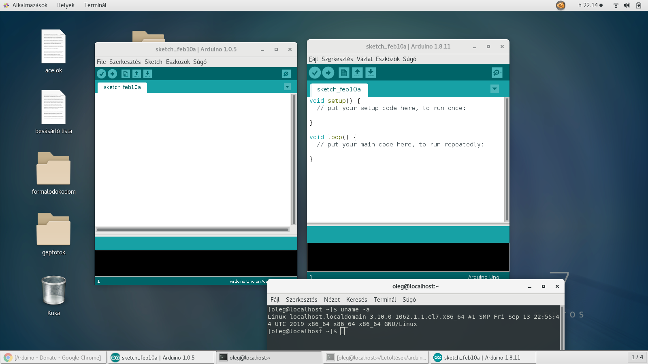Open Eszközök menu in Arduino 1.0.5
Image resolution: width=648 pixels, height=364 pixels.
coord(178,62)
